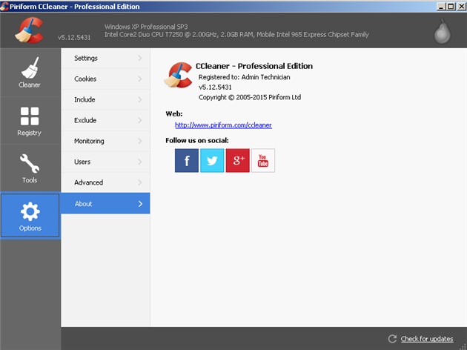The height and width of the screenshot is (350, 467).
Task: Open the Google Plus icon
Action: (237, 160)
